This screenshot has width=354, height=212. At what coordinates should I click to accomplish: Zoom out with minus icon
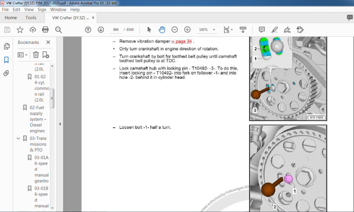175,30
